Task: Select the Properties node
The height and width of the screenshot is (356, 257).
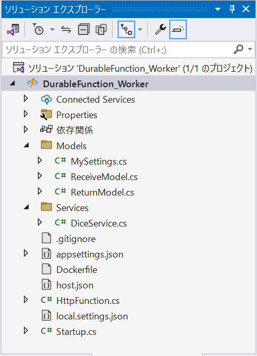Action: 77,115
